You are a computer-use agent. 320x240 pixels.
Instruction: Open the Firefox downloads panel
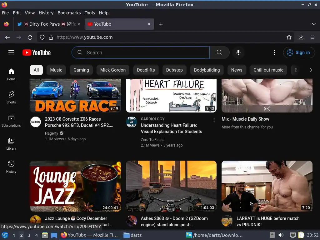[301, 37]
